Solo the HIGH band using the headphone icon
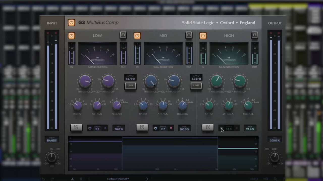Viewport: 323px width, 181px height. 254,35
